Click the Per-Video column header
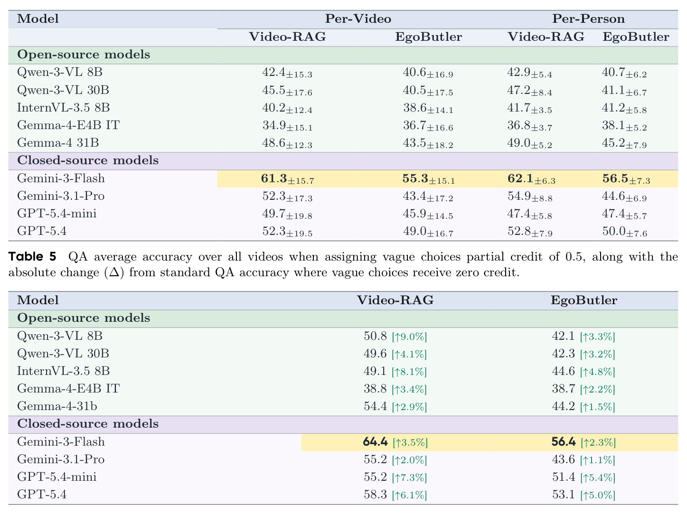Screen dimensions: 687x514 point(358,19)
